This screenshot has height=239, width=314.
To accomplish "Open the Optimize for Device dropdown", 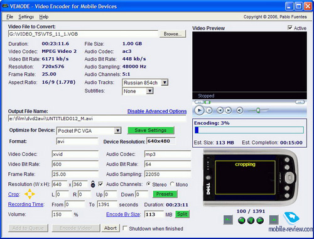I will [x=117, y=131].
